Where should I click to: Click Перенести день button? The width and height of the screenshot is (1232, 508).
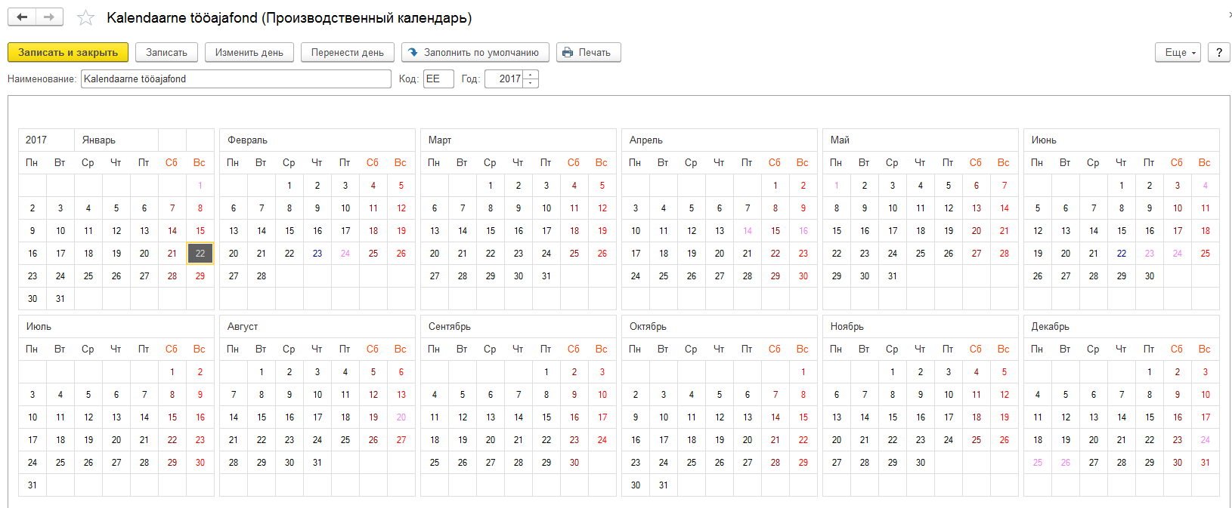tap(347, 53)
